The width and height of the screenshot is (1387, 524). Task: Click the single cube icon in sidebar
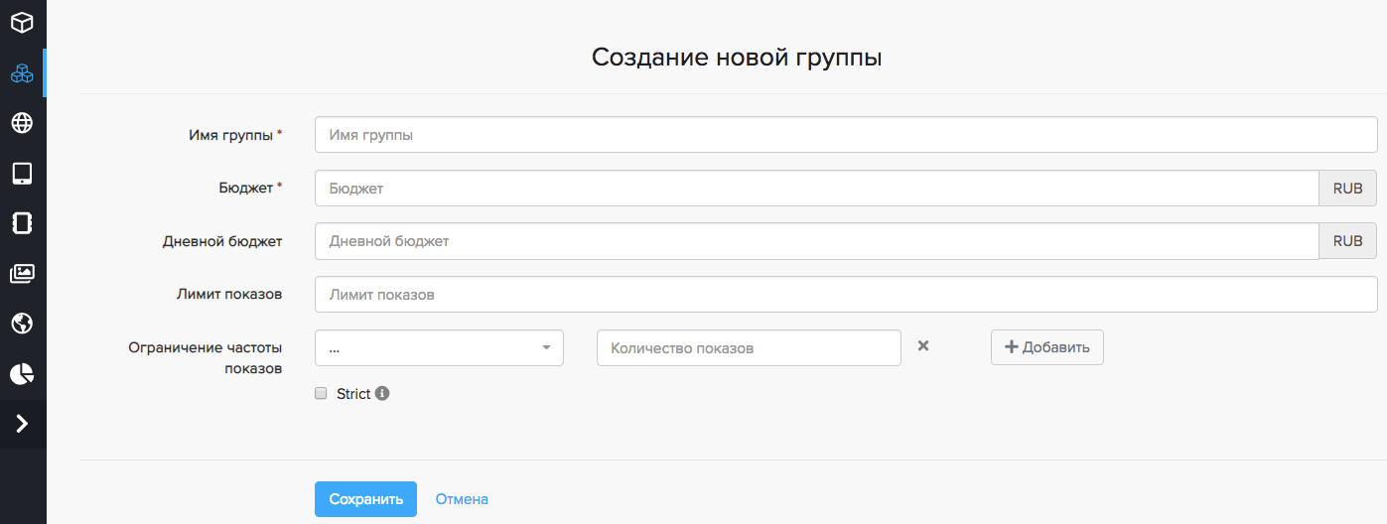[22, 22]
